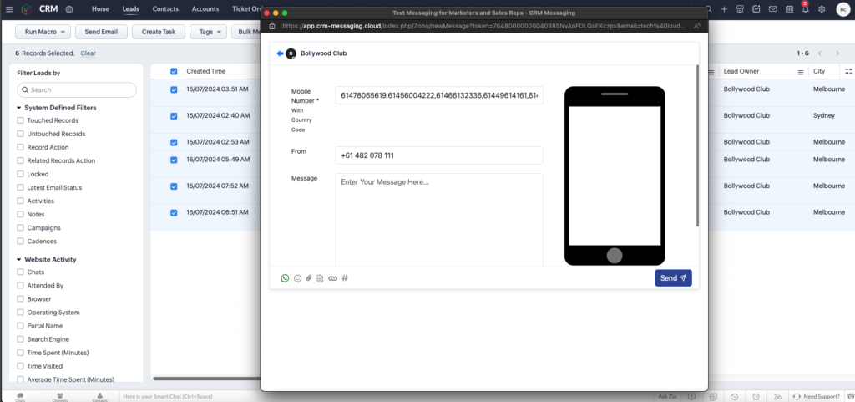The height and width of the screenshot is (402, 855).
Task: Click the globe icon next to CRM
Action: [68, 9]
